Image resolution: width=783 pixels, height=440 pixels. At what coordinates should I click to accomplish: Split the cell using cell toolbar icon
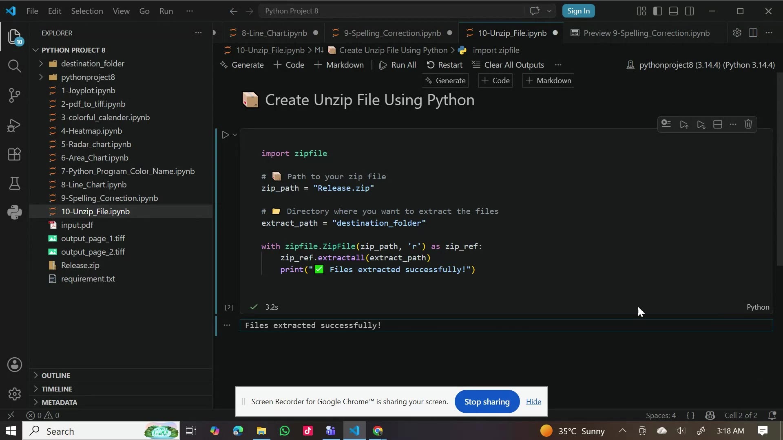click(x=718, y=124)
